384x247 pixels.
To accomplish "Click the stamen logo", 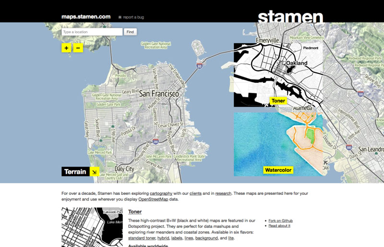I will tap(290, 17).
